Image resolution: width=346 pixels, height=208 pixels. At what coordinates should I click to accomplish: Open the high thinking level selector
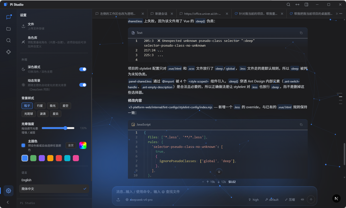click(x=253, y=200)
